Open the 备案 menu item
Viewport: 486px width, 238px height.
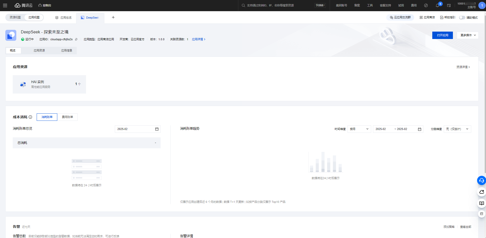tap(357, 5)
